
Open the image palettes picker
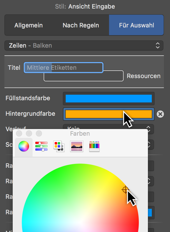coord(76,146)
